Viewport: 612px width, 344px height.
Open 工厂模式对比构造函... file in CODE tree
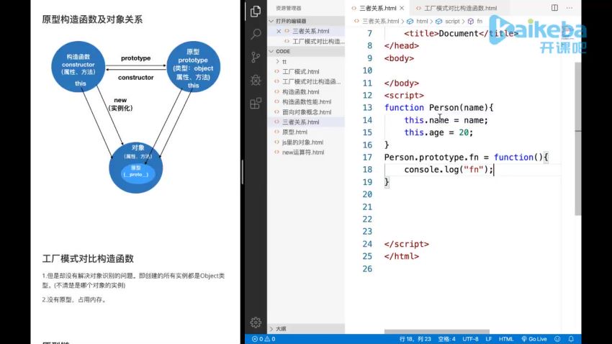pyautogui.click(x=306, y=81)
